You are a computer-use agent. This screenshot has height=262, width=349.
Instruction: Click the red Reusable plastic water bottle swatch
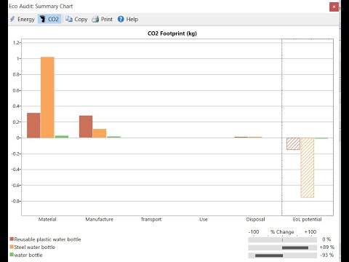(x=12, y=239)
